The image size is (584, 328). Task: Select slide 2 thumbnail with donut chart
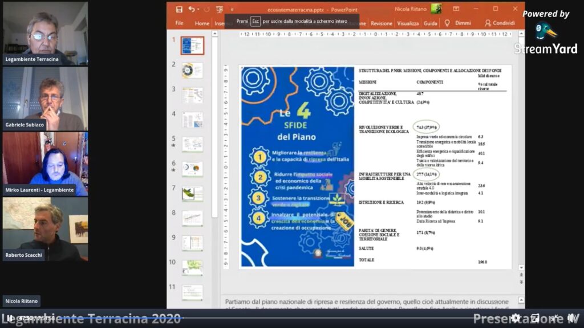tap(192, 70)
